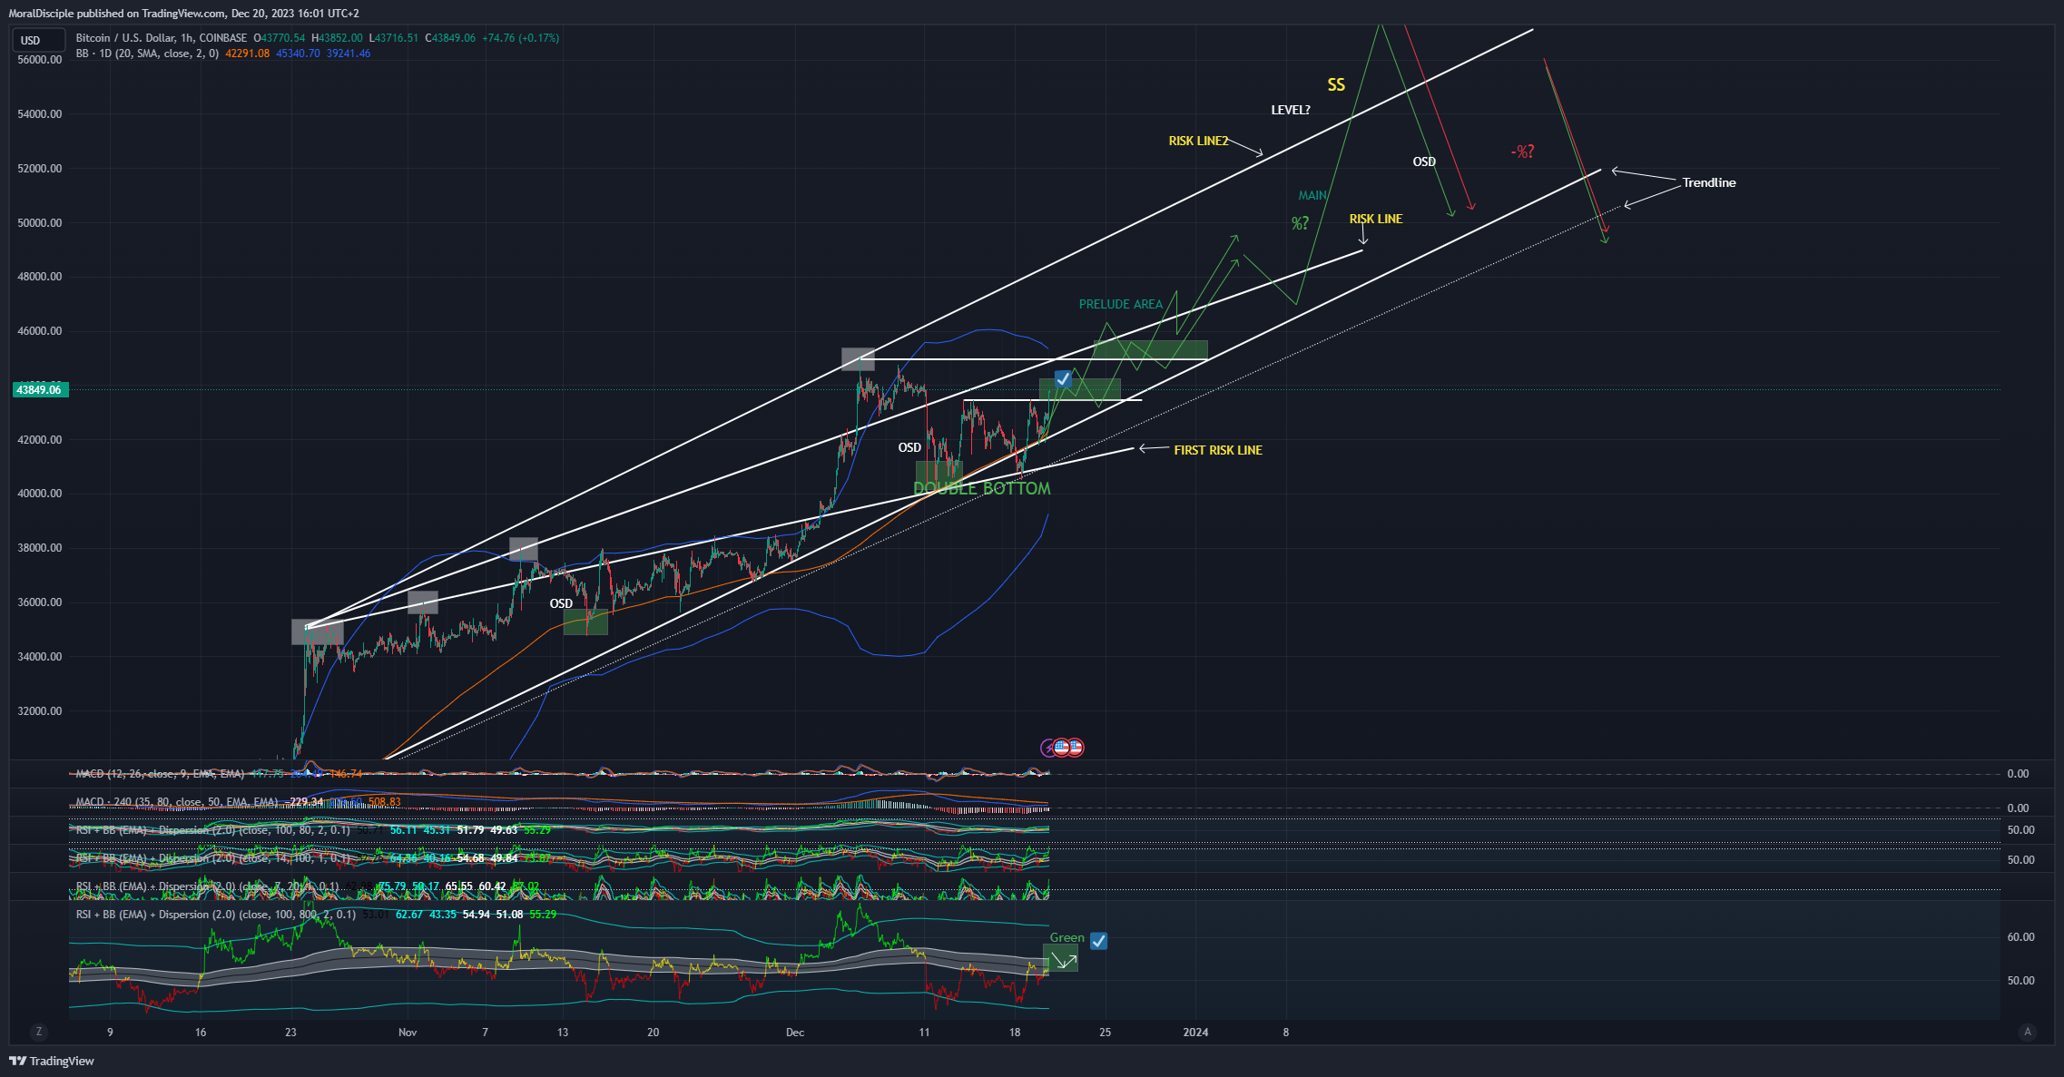Select the BB 1D indicator legend
The width and height of the screenshot is (2064, 1077).
pos(147,54)
